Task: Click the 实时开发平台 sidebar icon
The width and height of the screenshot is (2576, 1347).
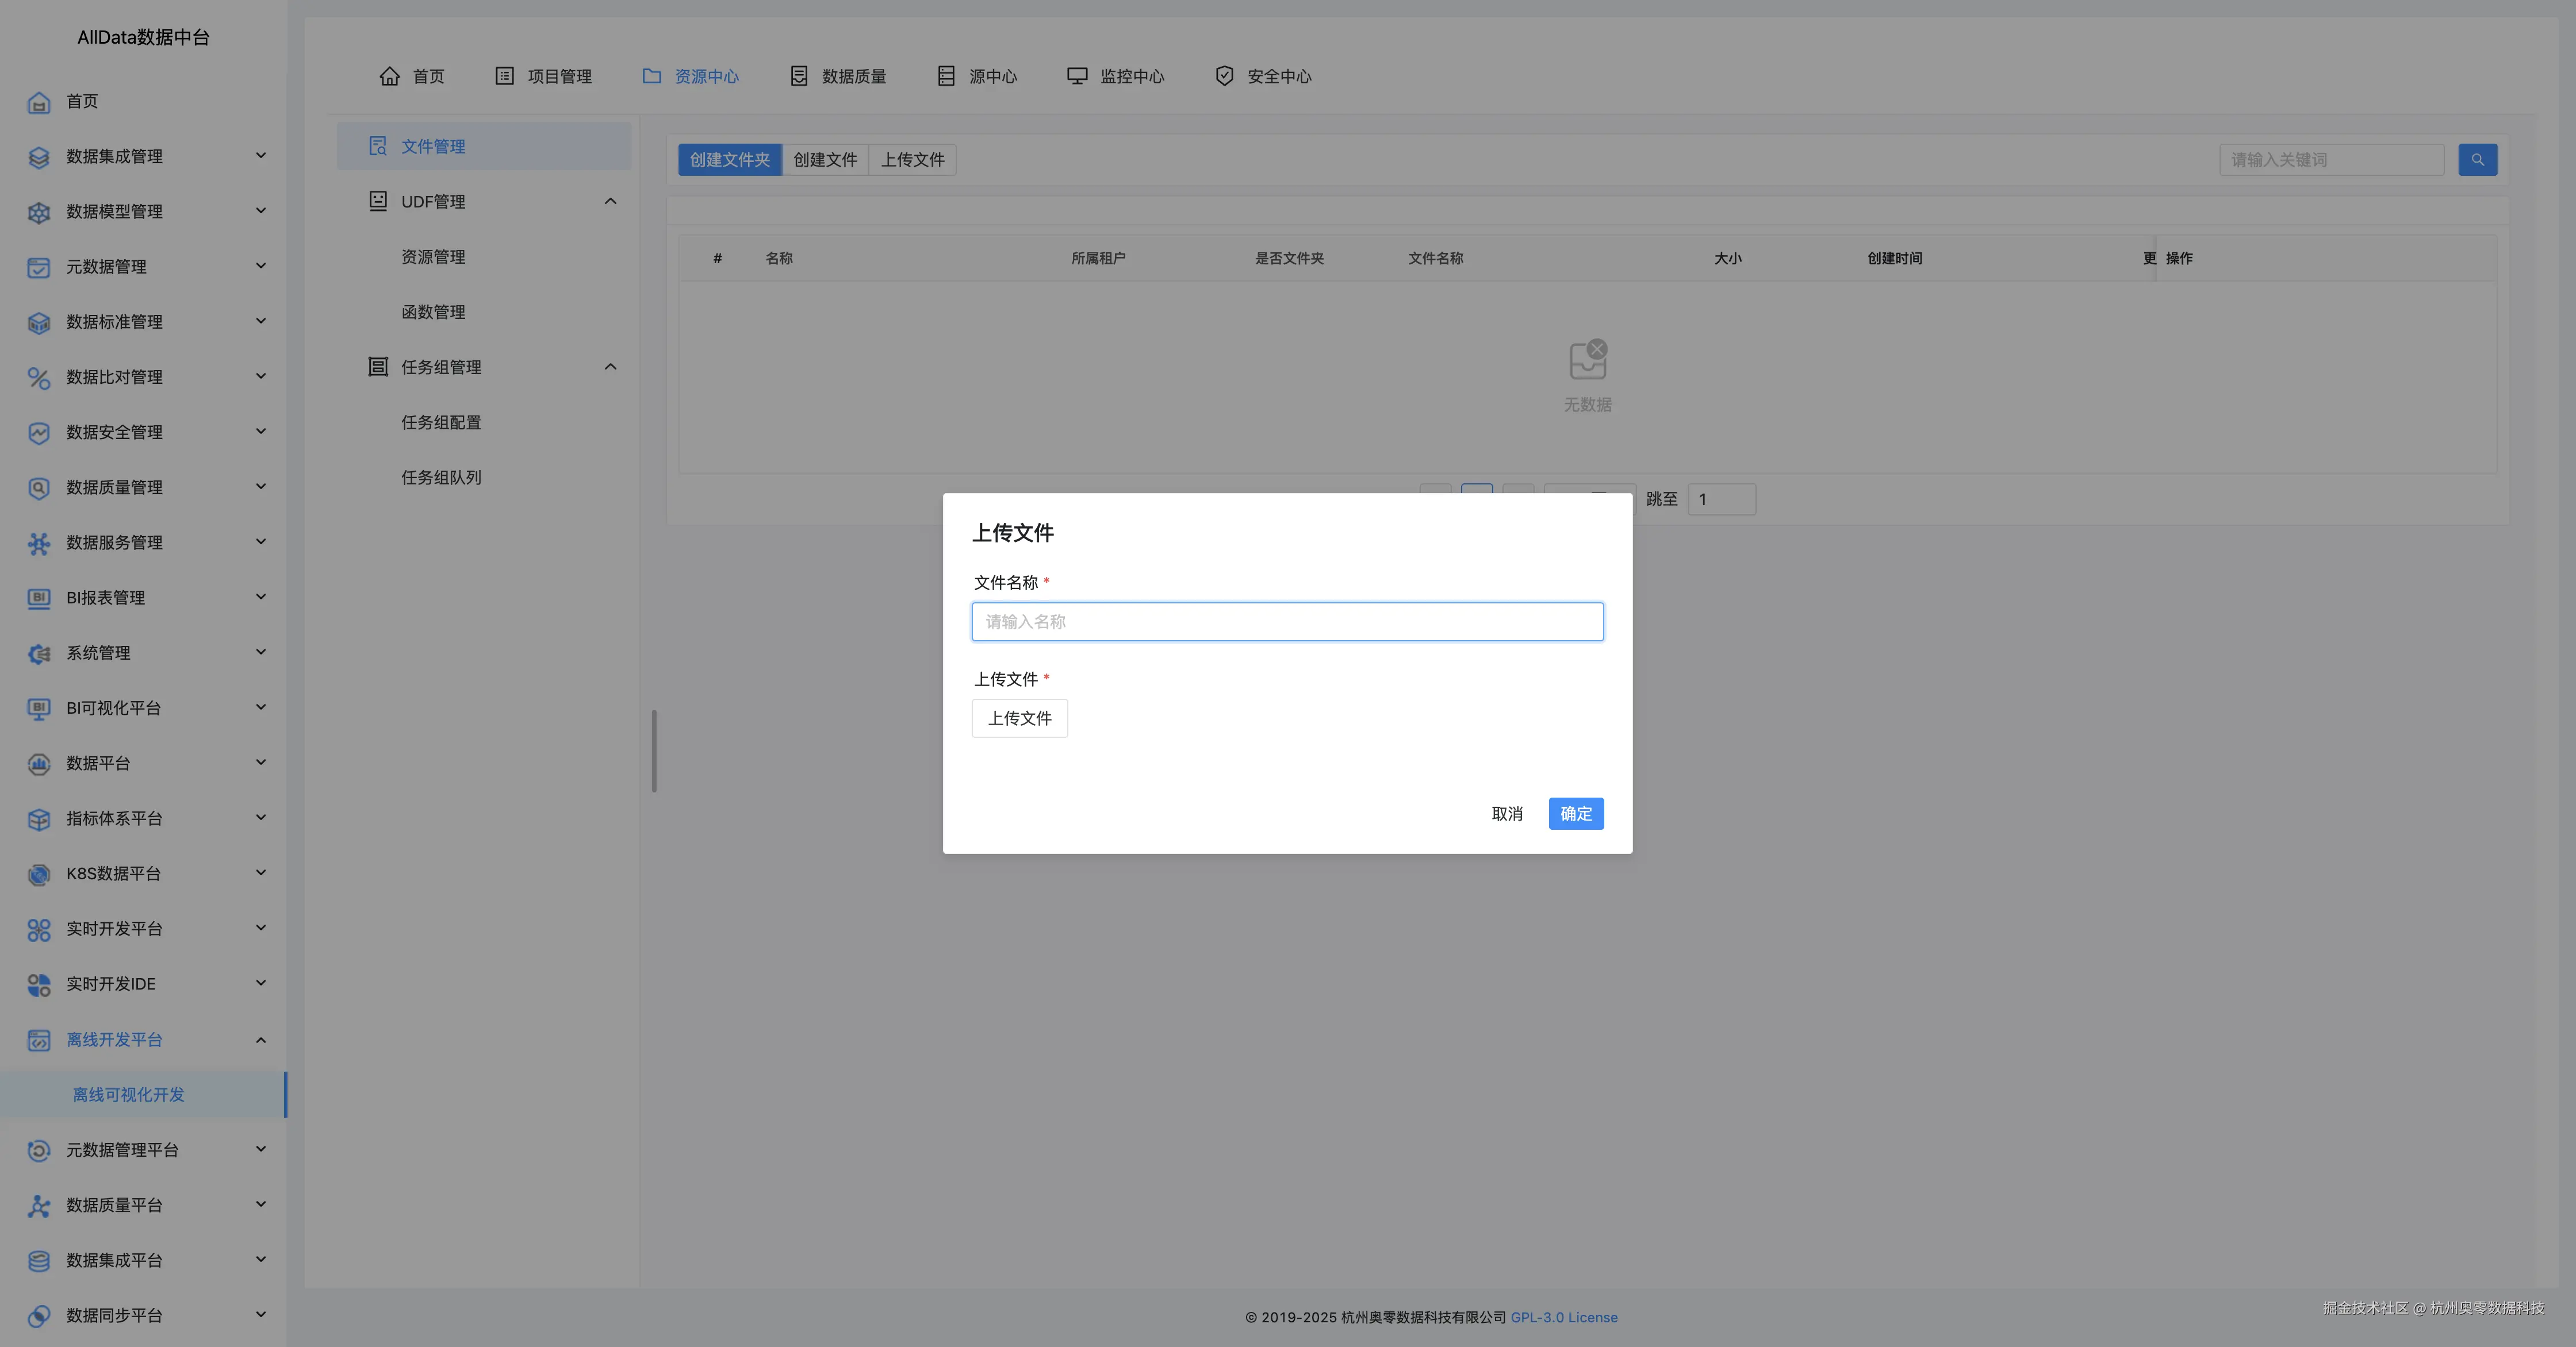Action: coord(38,929)
